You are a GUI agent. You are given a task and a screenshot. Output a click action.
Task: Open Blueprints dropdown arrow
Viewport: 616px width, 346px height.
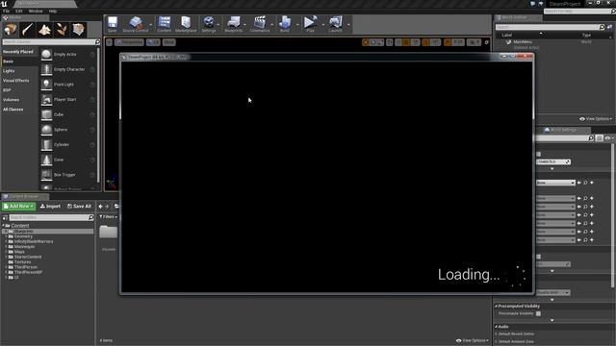[245, 25]
